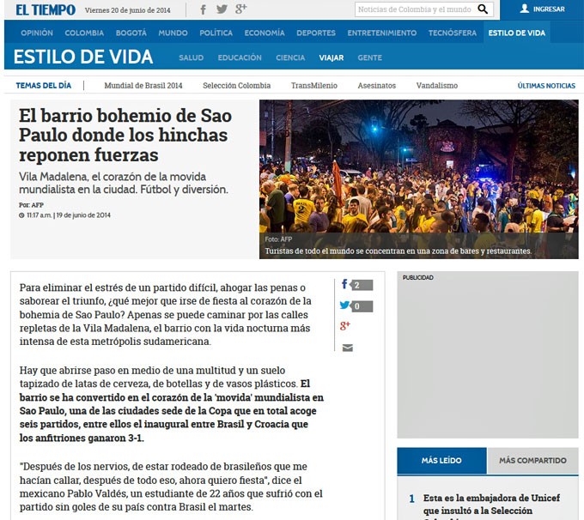This screenshot has height=520, width=584.
Task: Click the Google Plus icon in the header
Action: (241, 9)
